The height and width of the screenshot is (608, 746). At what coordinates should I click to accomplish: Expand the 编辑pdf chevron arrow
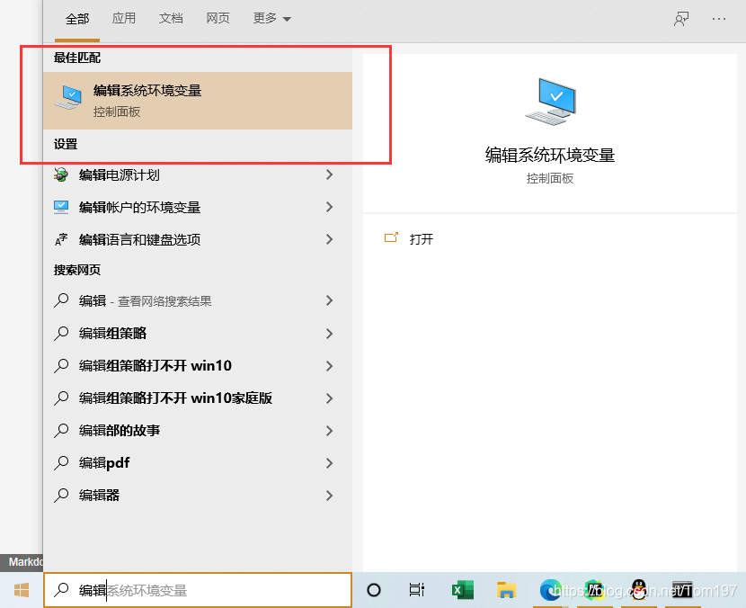click(329, 463)
